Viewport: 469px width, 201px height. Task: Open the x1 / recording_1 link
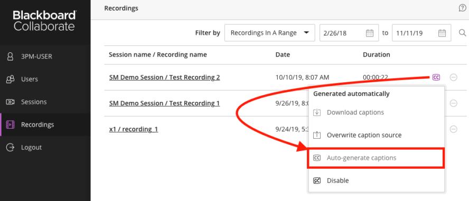(134, 129)
